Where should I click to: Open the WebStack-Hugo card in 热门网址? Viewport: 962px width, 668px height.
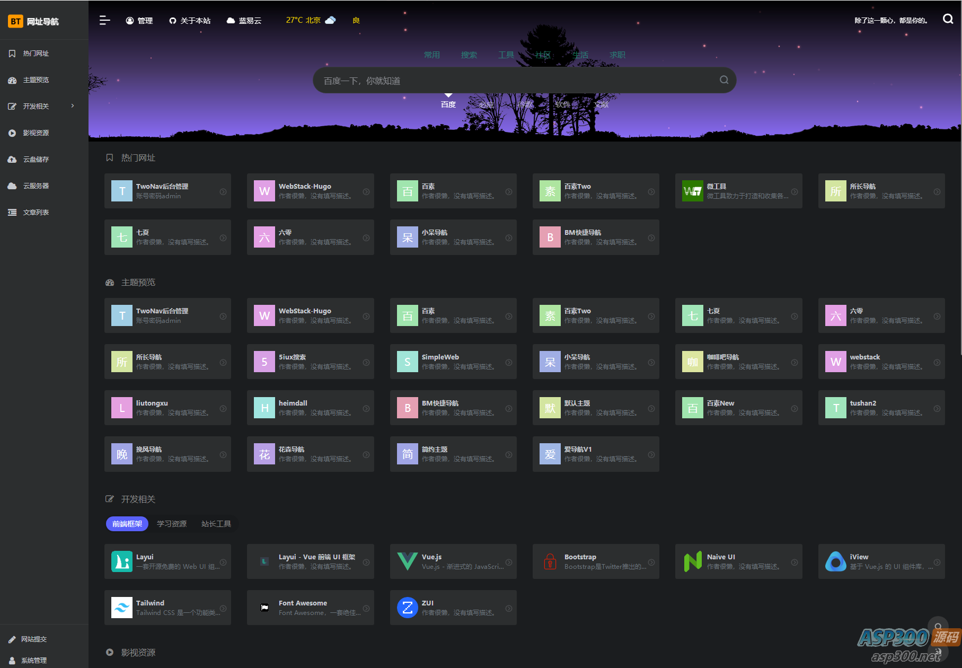tap(311, 191)
